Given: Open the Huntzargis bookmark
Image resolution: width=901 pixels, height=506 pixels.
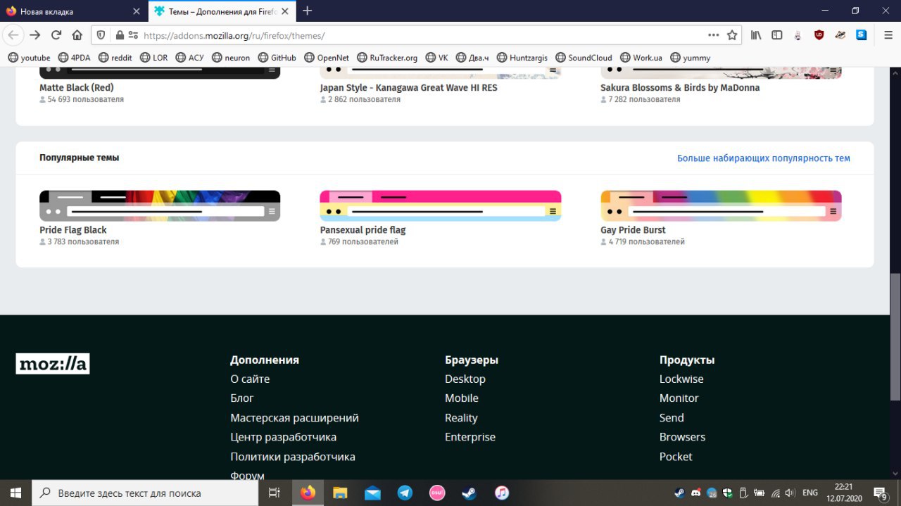Looking at the screenshot, I should point(522,58).
